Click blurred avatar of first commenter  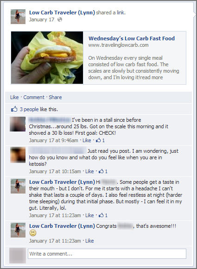[18, 124]
